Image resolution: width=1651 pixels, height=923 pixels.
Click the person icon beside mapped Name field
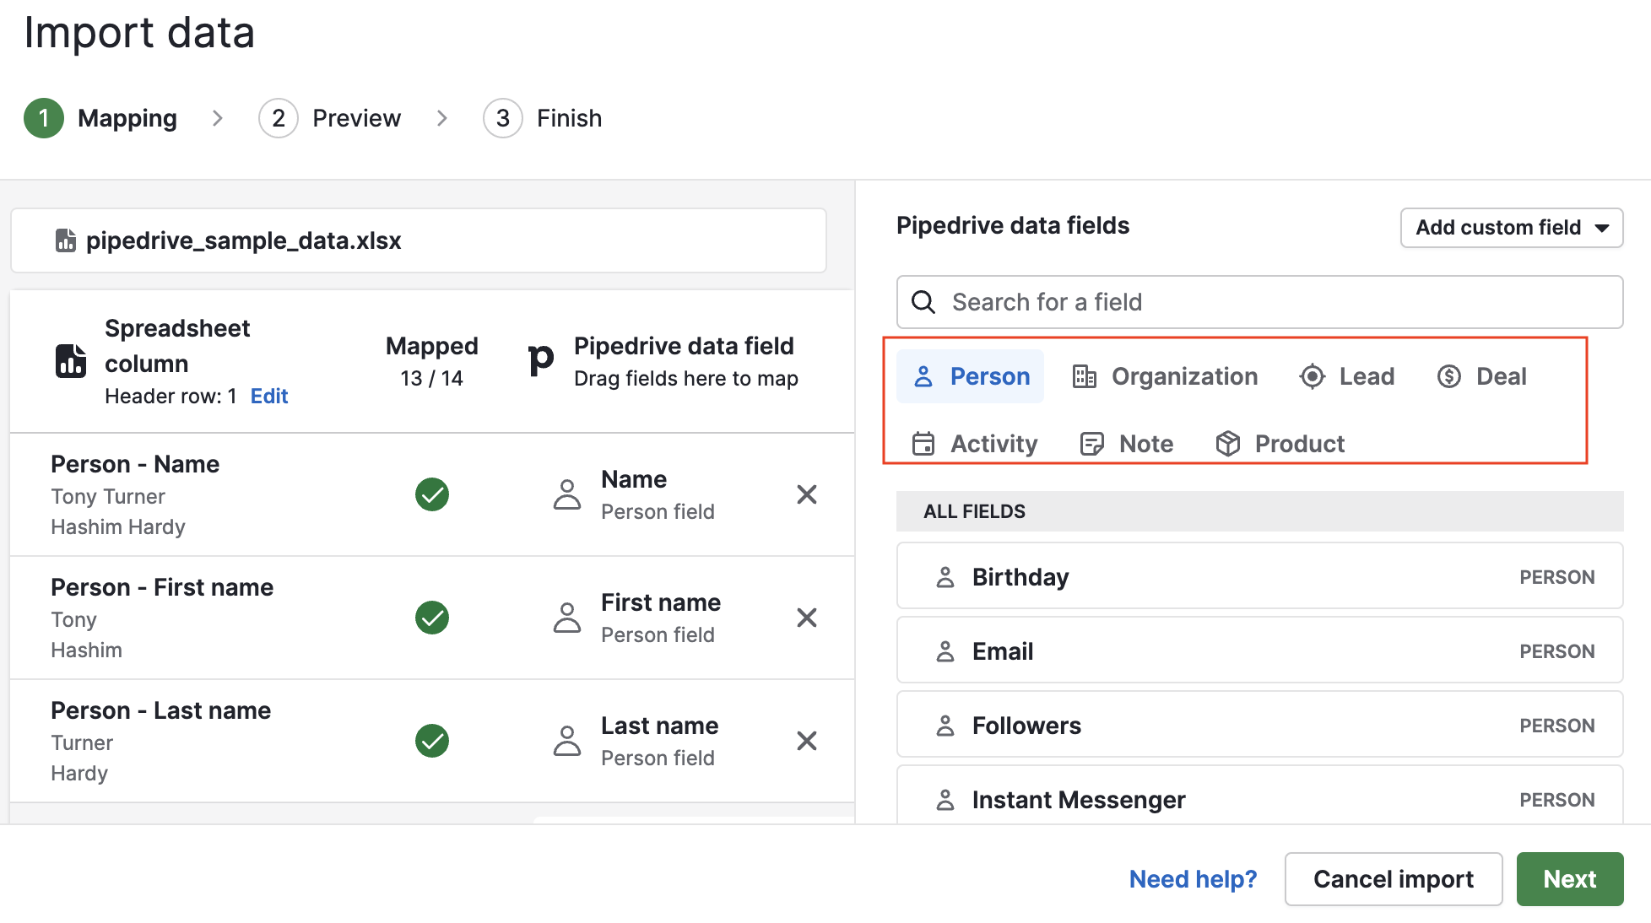point(567,494)
